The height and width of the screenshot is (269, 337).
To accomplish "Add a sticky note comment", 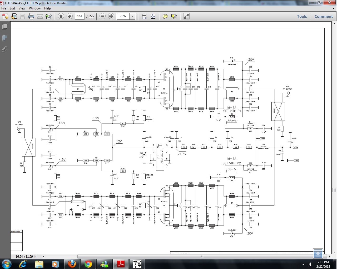I will tap(165, 16).
